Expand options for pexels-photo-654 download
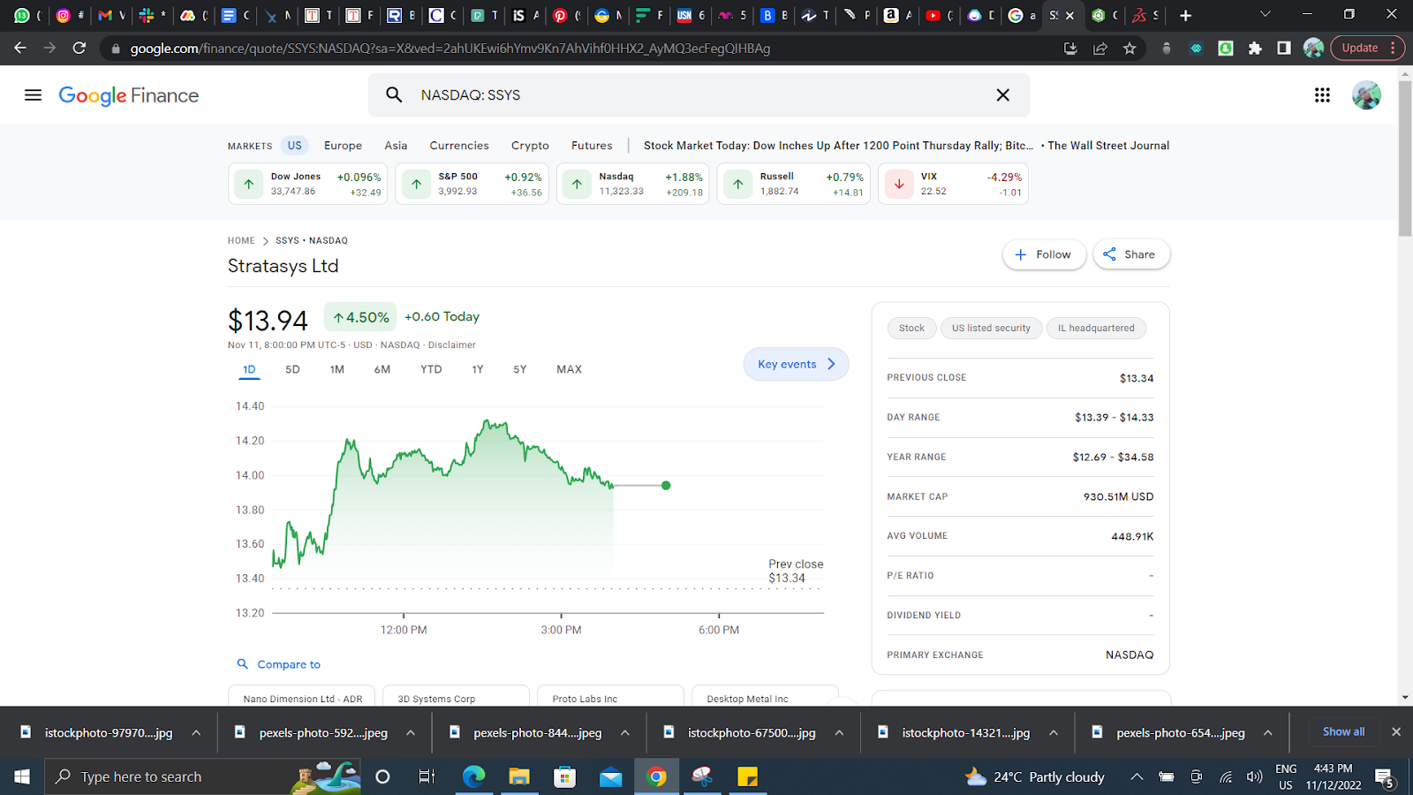This screenshot has width=1413, height=795. [1268, 732]
